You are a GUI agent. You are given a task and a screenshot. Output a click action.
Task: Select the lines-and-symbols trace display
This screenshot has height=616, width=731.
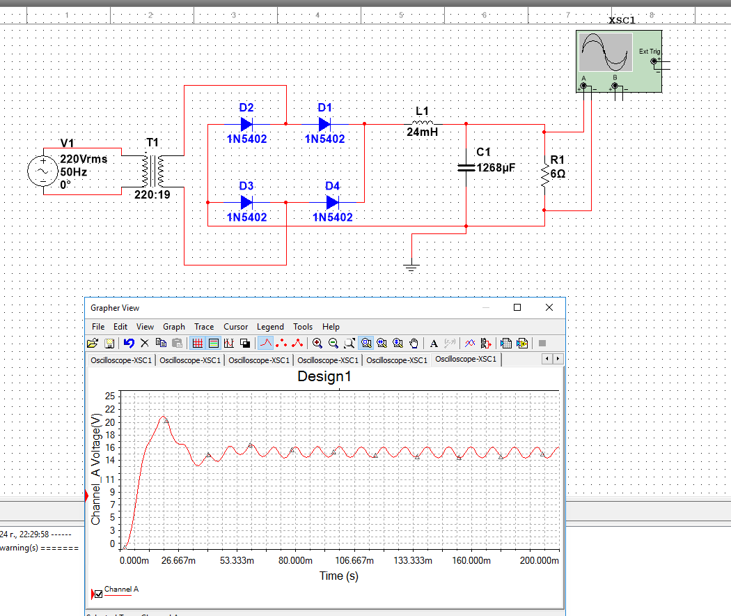(297, 344)
